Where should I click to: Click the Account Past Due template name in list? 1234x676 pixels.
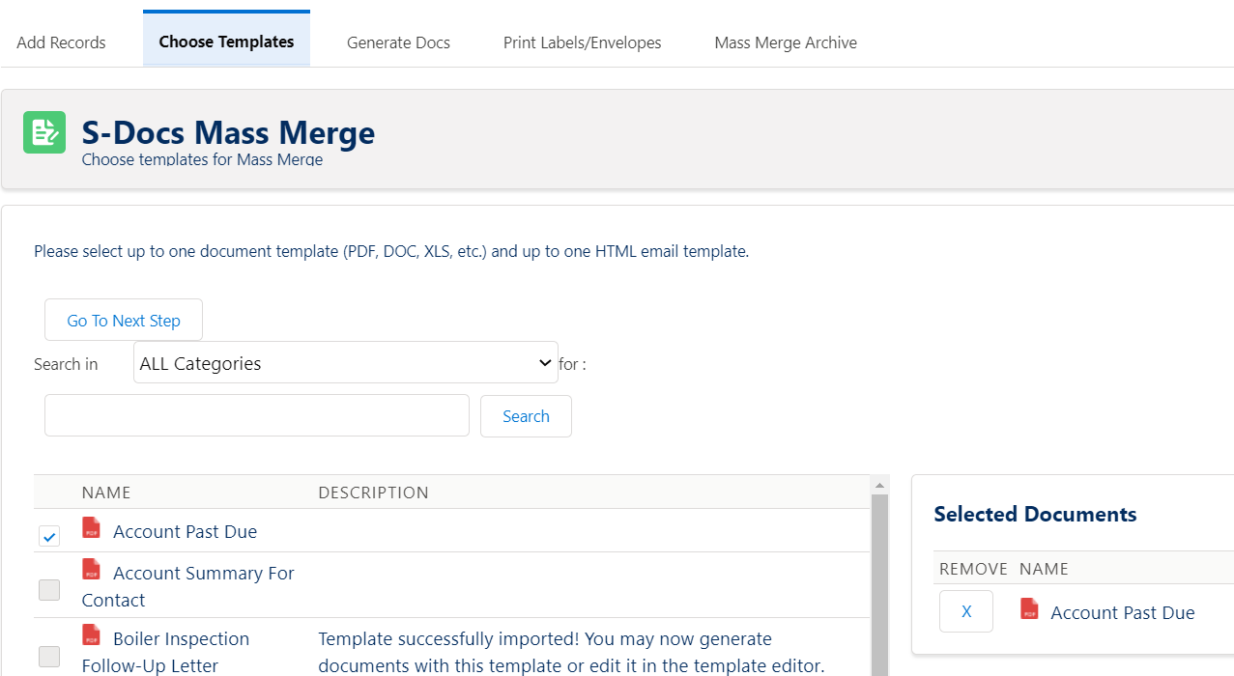186,531
